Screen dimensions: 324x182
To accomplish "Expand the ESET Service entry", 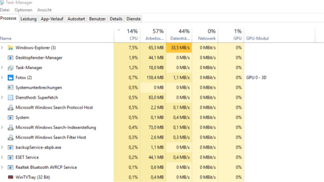I will (x=2, y=157).
